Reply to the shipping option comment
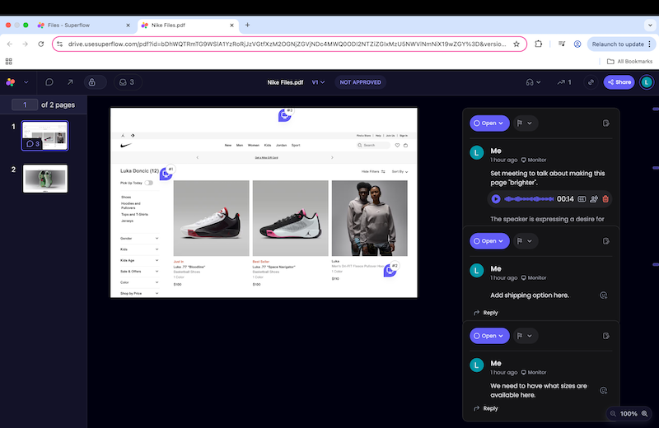This screenshot has width=659, height=428. [x=486, y=313]
